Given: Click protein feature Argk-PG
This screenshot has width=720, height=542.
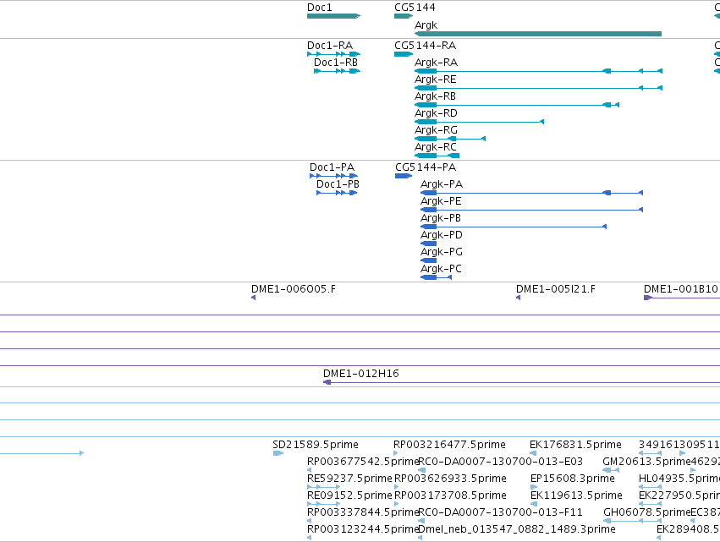Looking at the screenshot, I should (428, 260).
